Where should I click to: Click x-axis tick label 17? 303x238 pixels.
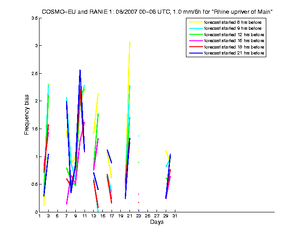112,216
